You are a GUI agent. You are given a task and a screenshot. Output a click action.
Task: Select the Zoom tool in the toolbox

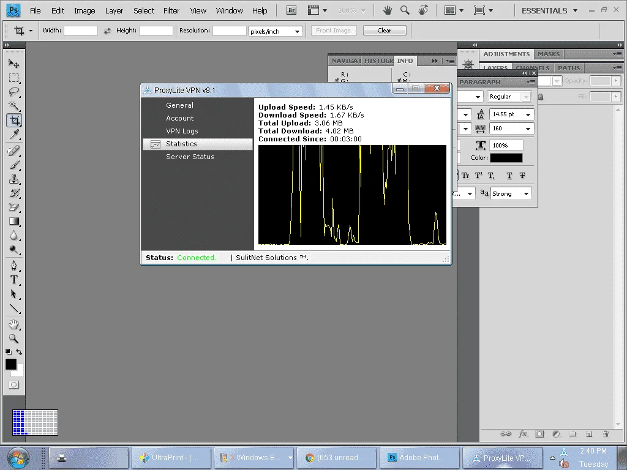(14, 338)
